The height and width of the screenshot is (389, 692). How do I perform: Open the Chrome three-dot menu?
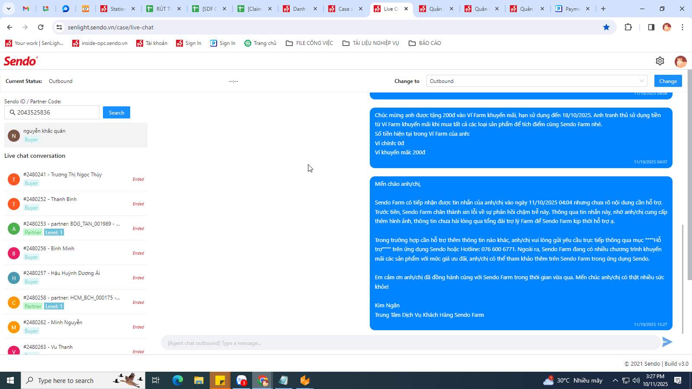click(x=682, y=27)
